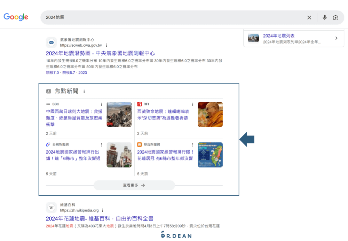Click the Wikipedia favicon next to 維基百科

pyautogui.click(x=51, y=207)
